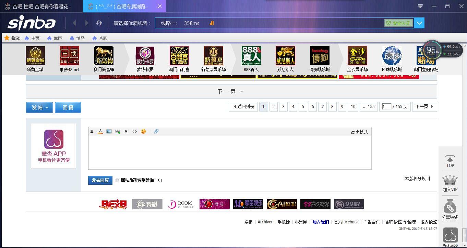
Task: Click the 安全认证 badge
Action: (x=398, y=23)
